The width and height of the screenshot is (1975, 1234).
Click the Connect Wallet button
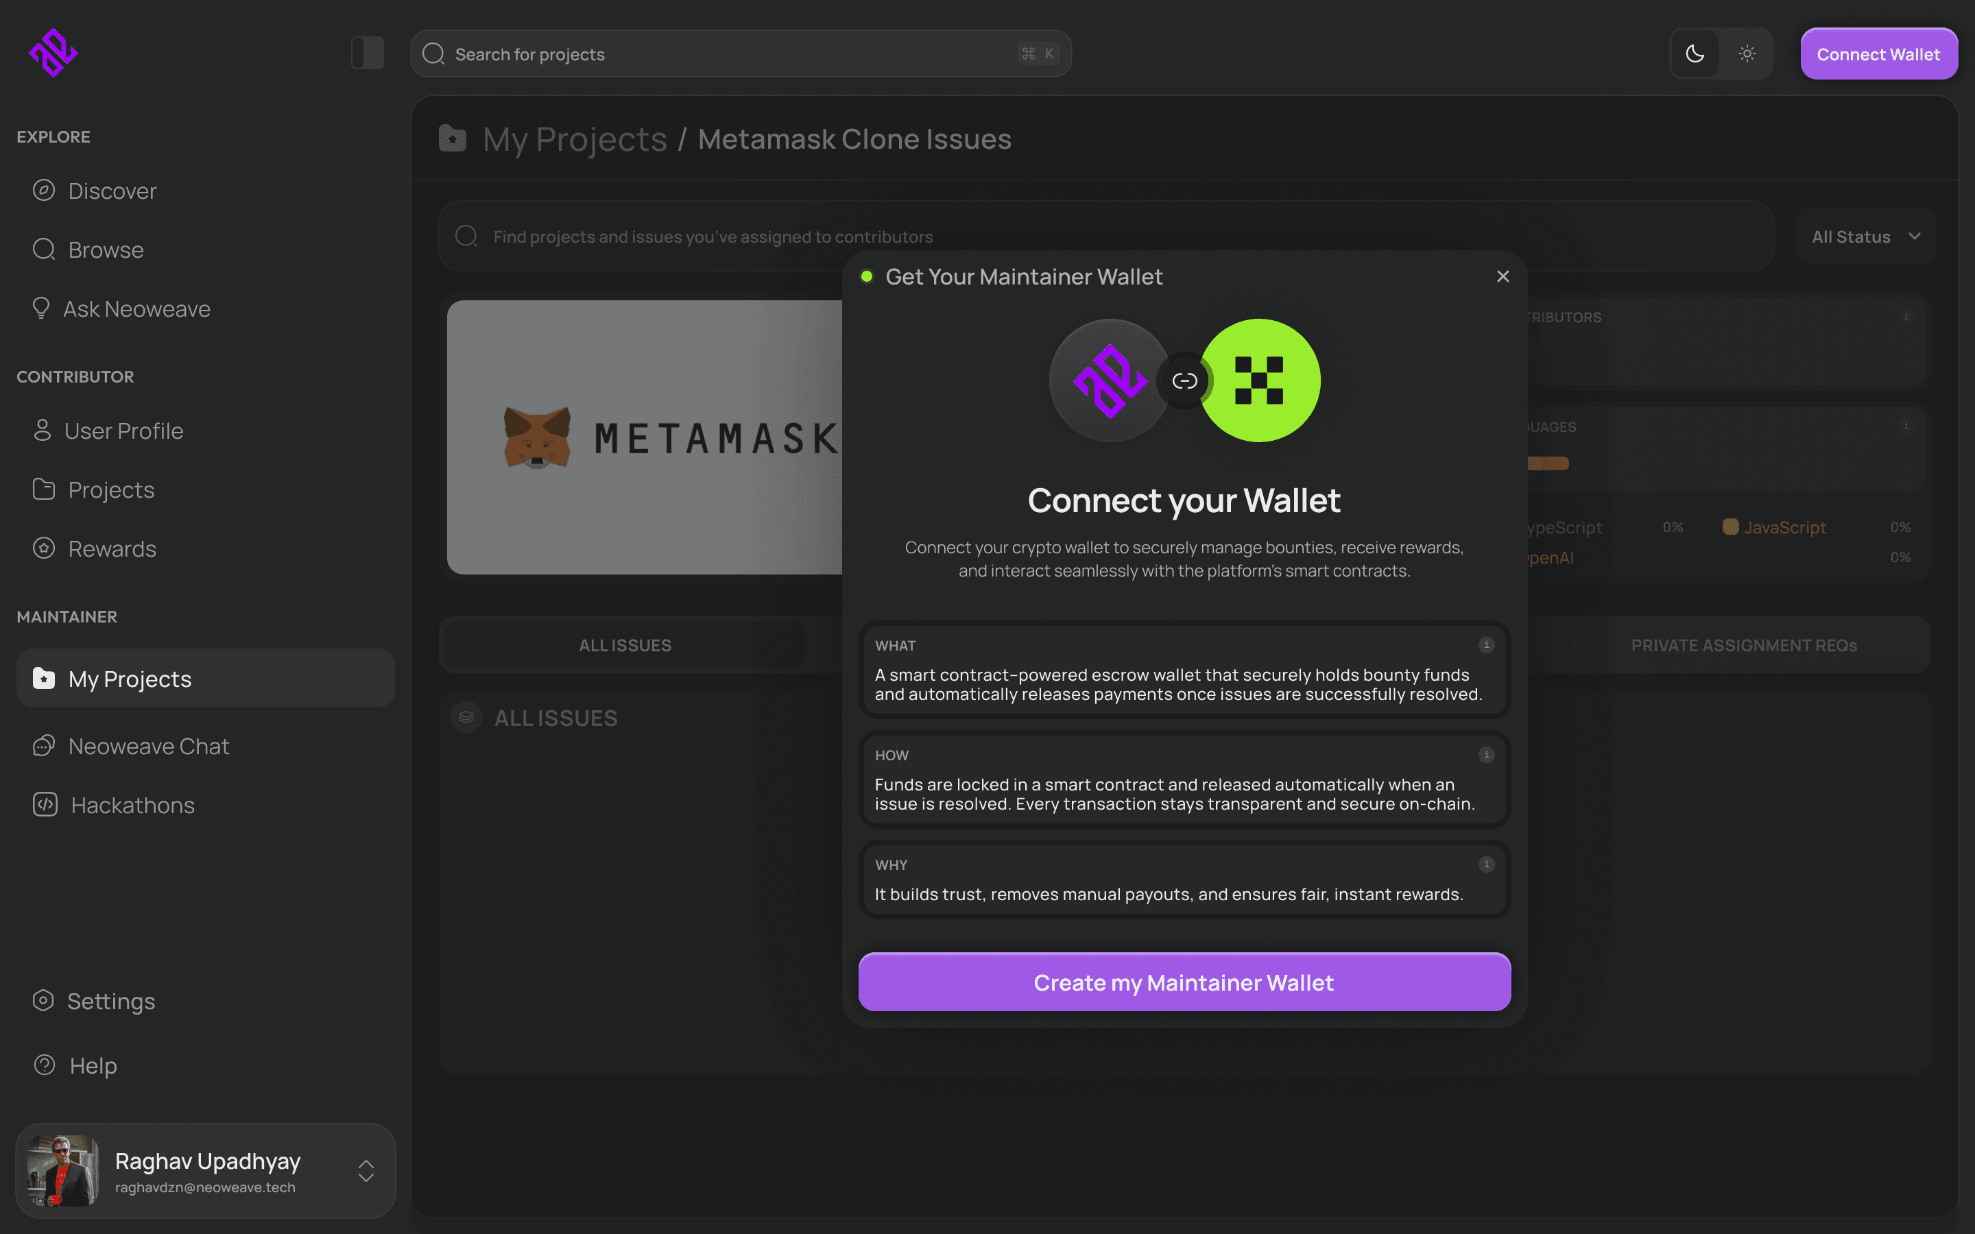click(x=1878, y=54)
